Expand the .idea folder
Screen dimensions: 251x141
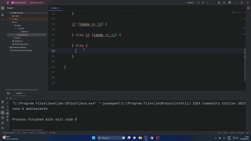coord(11,16)
